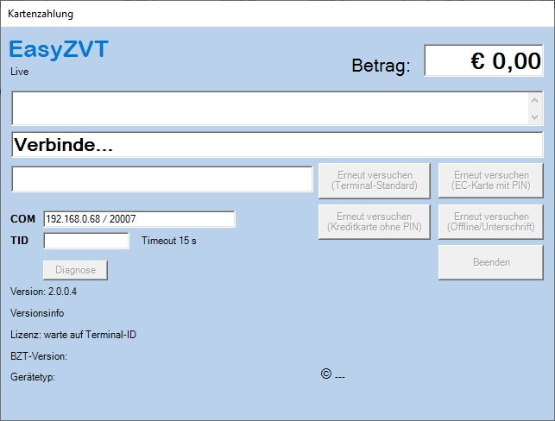
Task: Click the message box scroll up arrow
Action: coord(535,100)
